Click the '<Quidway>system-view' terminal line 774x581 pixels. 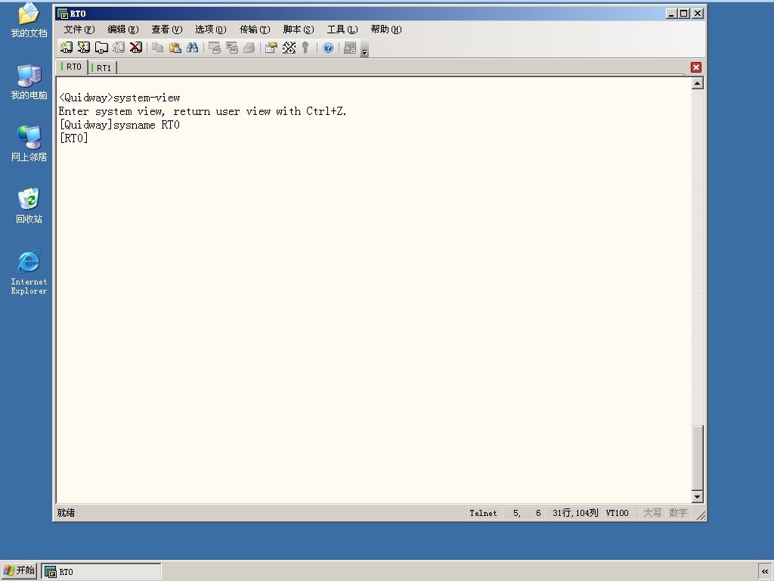[x=119, y=98]
